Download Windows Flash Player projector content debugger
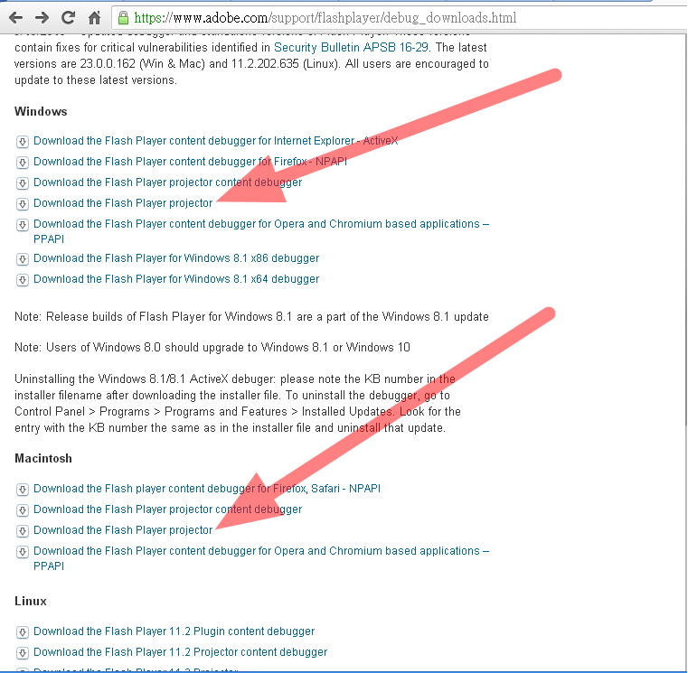 pos(167,182)
